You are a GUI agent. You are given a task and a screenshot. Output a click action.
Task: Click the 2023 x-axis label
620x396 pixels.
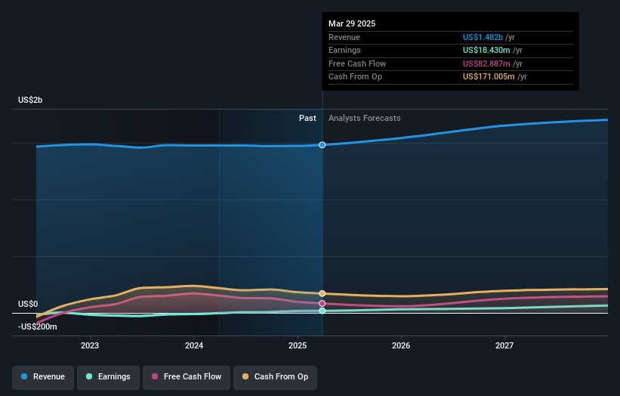click(x=90, y=345)
